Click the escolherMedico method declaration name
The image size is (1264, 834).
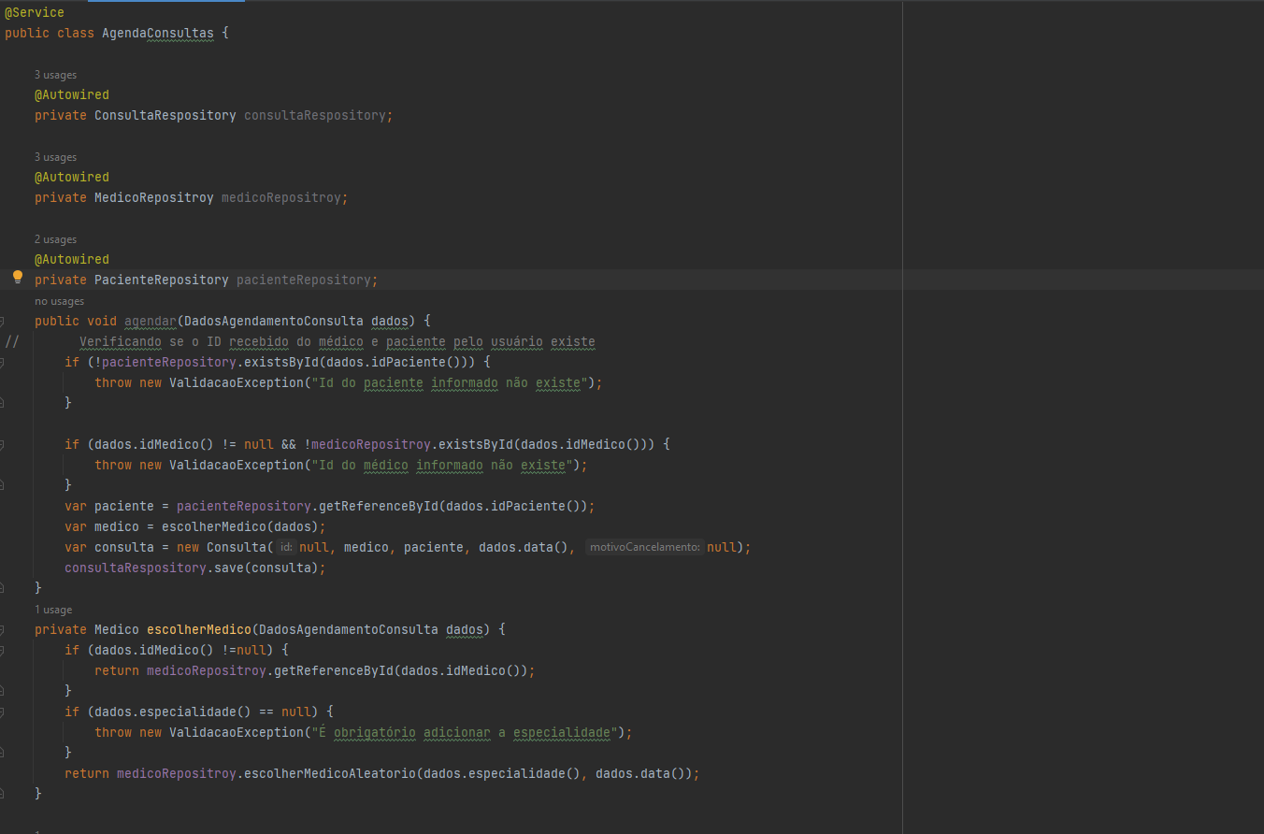pyautogui.click(x=199, y=629)
